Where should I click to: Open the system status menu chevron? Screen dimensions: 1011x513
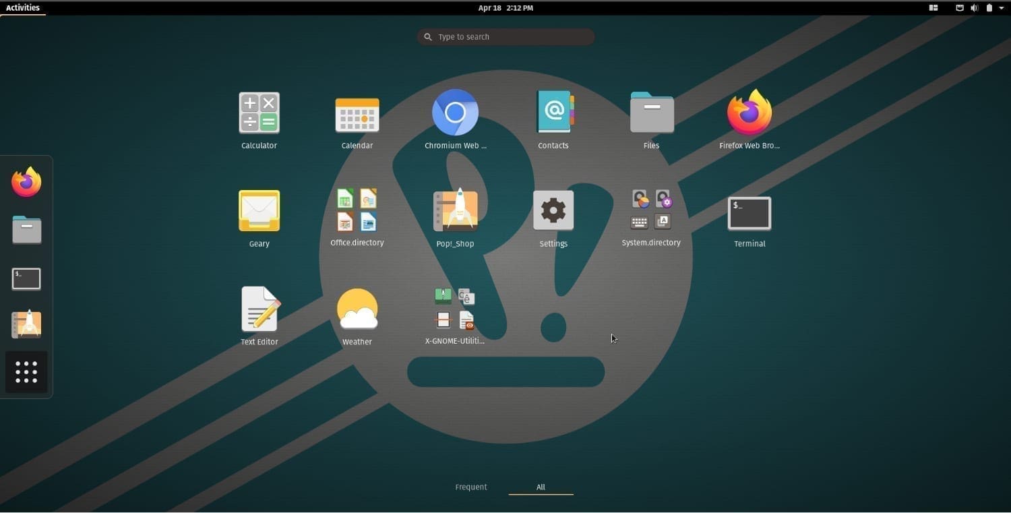click(1002, 7)
